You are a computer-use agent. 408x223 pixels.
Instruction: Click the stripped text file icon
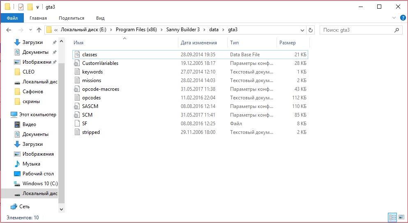coord(77,132)
